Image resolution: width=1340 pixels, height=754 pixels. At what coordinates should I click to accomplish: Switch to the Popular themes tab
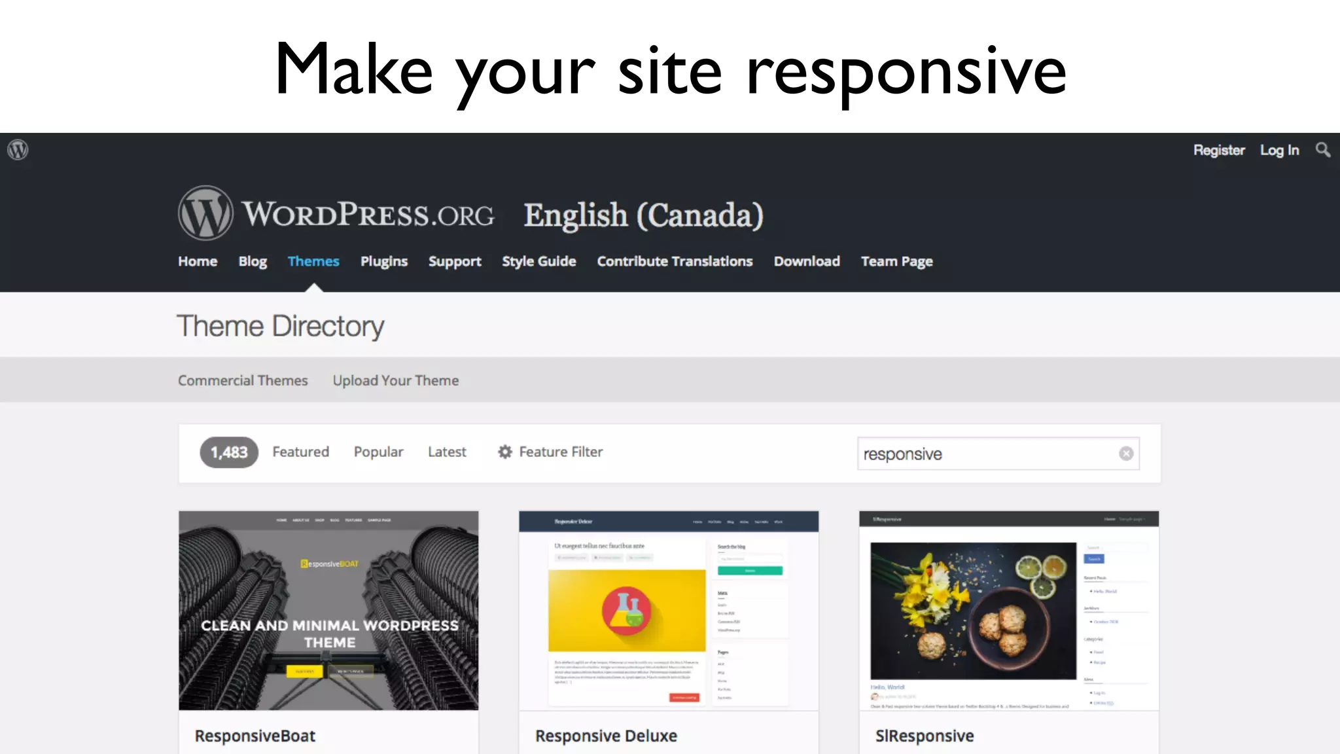coord(378,452)
